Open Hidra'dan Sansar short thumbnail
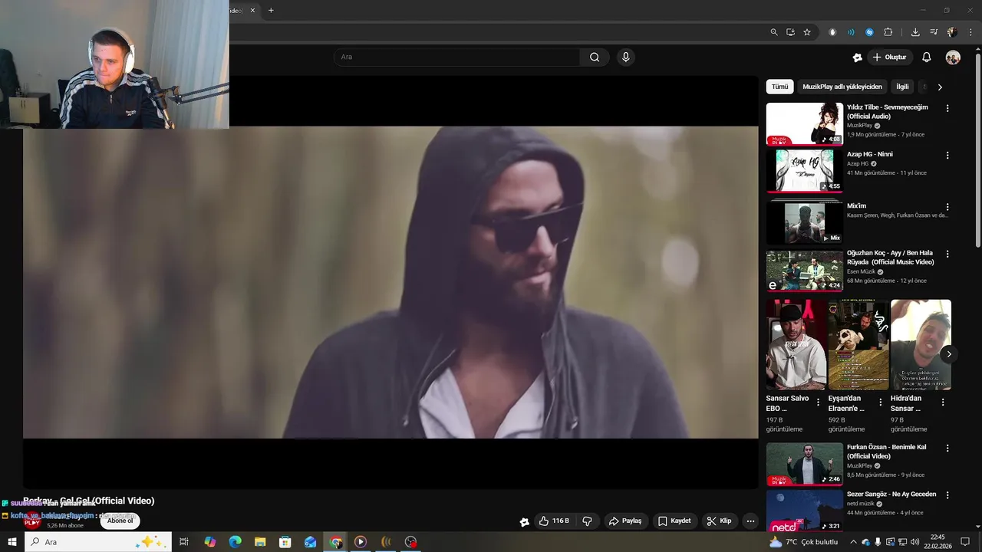982x552 pixels. [x=921, y=345]
